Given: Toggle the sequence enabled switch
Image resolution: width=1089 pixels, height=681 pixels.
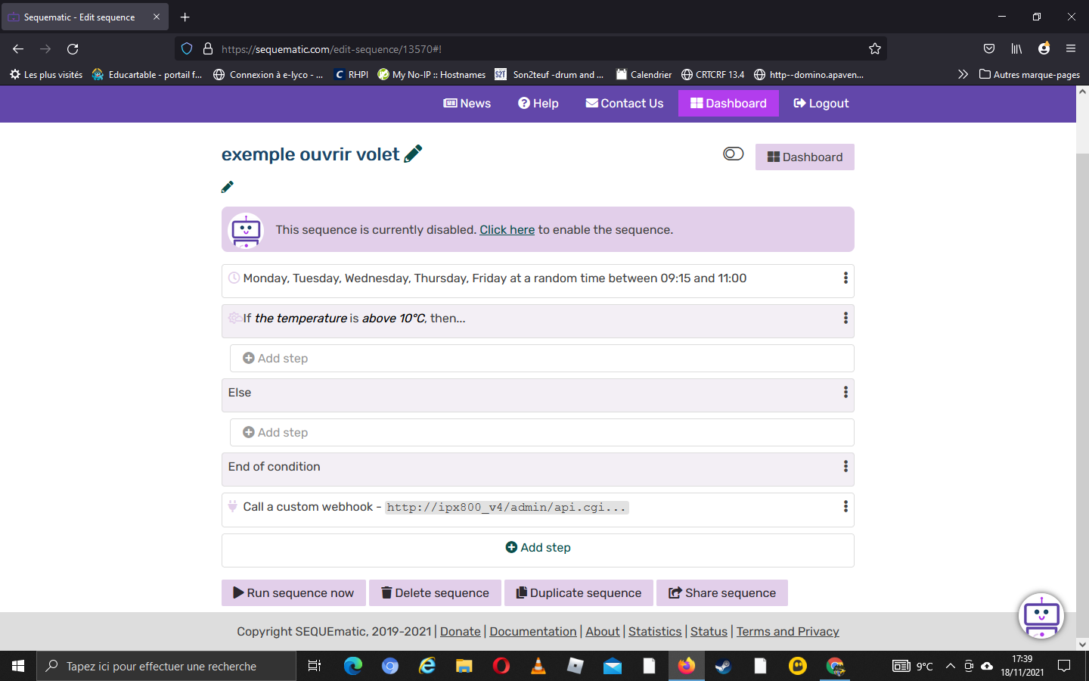Looking at the screenshot, I should (733, 154).
